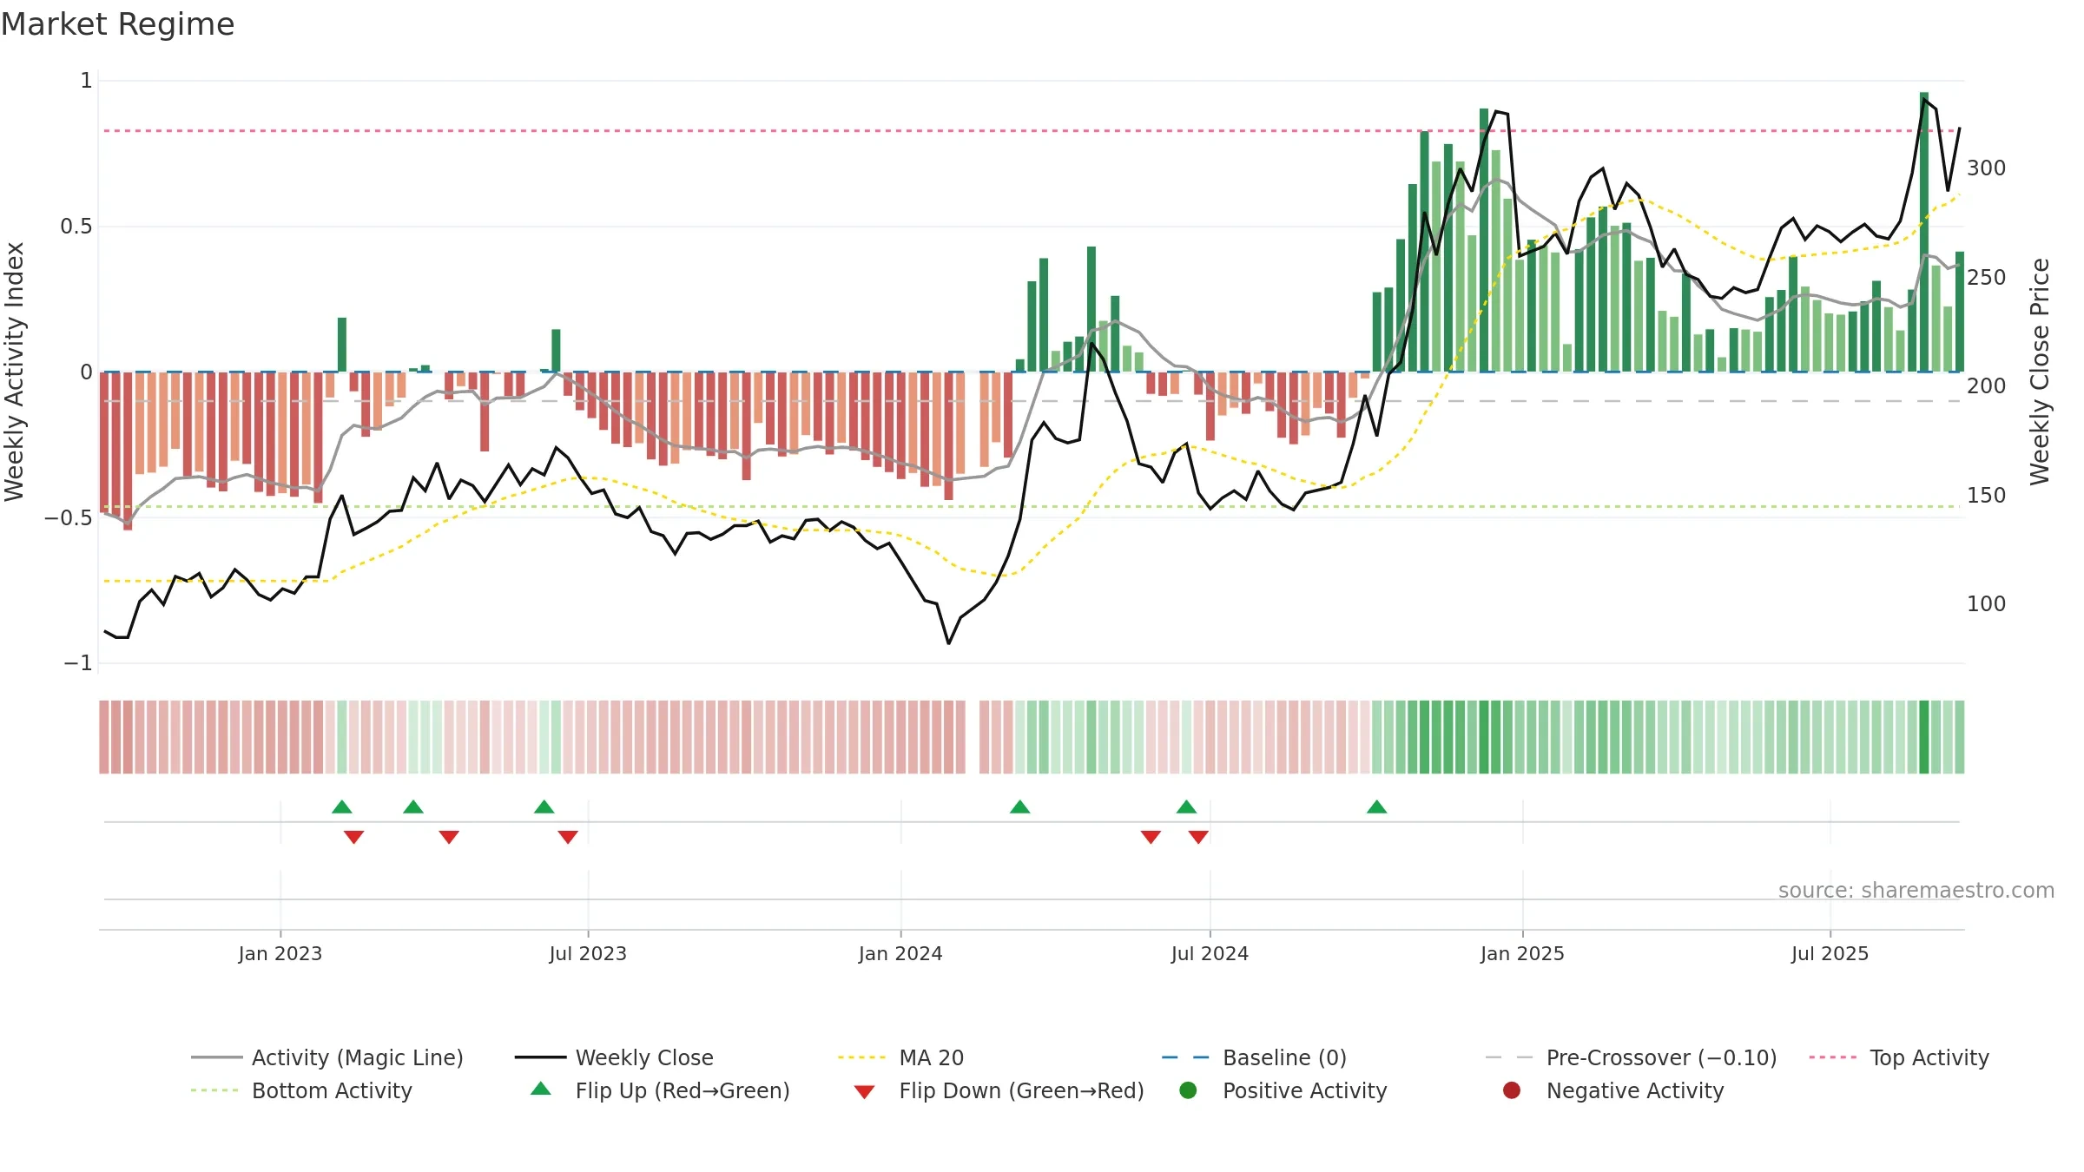This screenshot has width=2084, height=1172.
Task: Click the Market Regime chart title
Action: tap(117, 24)
